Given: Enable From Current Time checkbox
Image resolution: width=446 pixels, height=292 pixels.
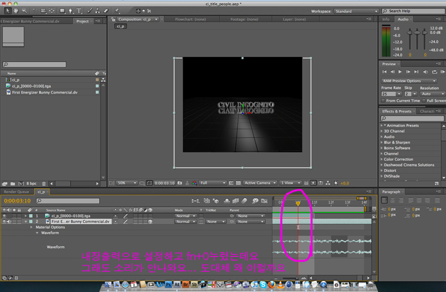Looking at the screenshot, I should coord(383,101).
